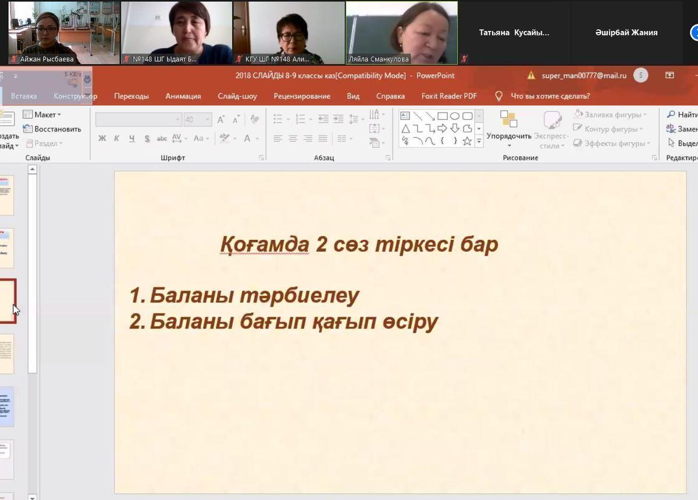The width and height of the screenshot is (698, 500).
Task: Toggle bold formatting (Ж)
Action: [x=102, y=139]
